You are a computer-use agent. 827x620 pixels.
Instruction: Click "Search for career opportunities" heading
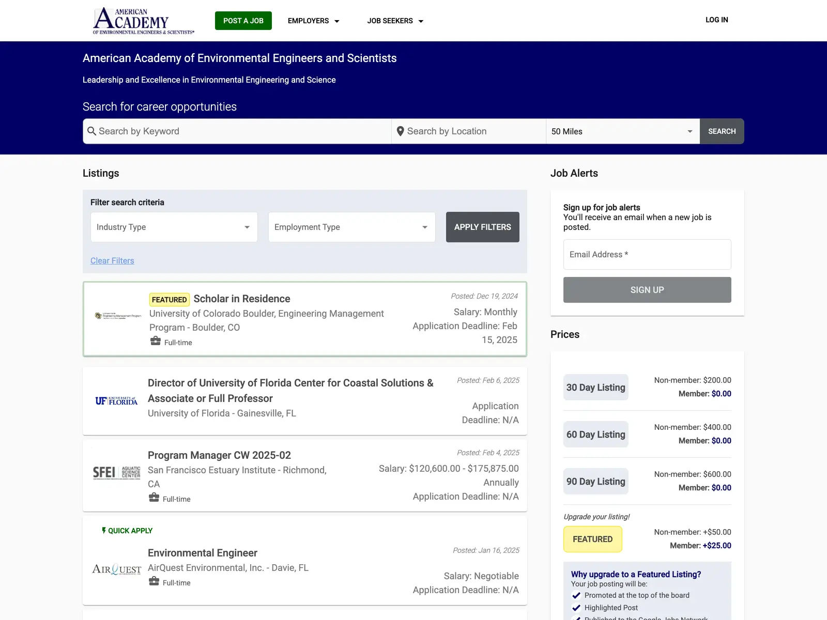point(160,106)
